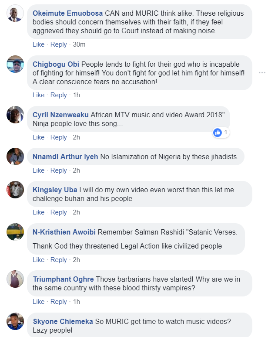Click N-Kristhien Awoibi's avatar
The image size is (268, 337).
click(15, 232)
